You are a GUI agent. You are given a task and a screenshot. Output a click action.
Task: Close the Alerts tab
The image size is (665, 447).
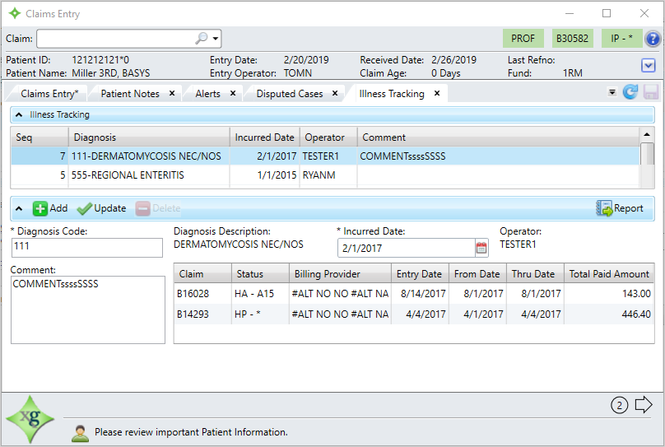point(232,93)
